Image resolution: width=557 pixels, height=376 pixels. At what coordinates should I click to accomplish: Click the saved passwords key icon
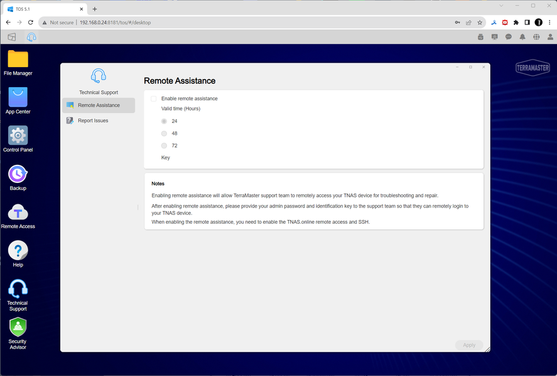coord(458,23)
